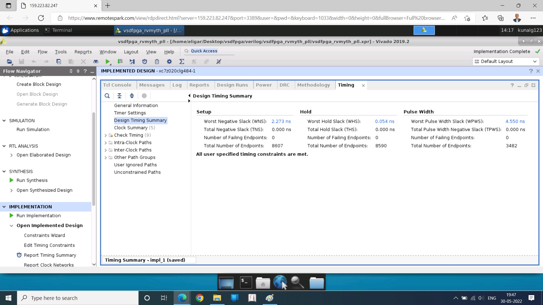Select Clock Summary tree item
The width and height of the screenshot is (543, 305).
click(131, 128)
